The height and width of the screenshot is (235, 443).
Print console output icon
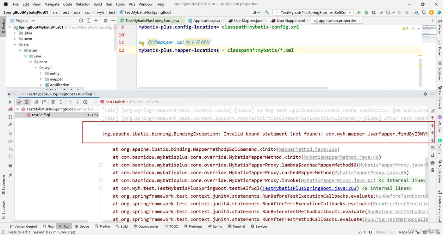pyautogui.click(x=433, y=163)
